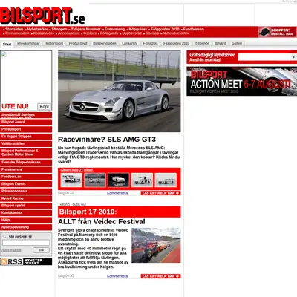Click Startsidan in red menu
The image size is (297, 297).
click(x=14, y=29)
